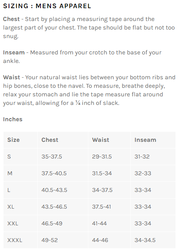
Task: Click the SIZING : MENS APPAREL heading
Action: [x=47, y=6]
